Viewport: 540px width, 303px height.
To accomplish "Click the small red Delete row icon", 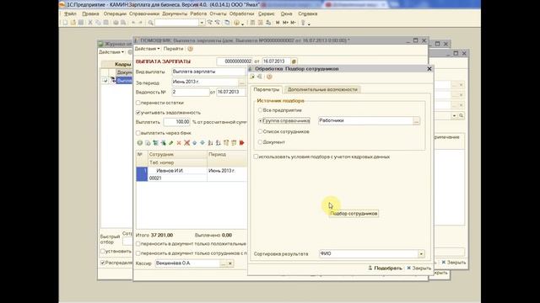I will (x=179, y=143).
